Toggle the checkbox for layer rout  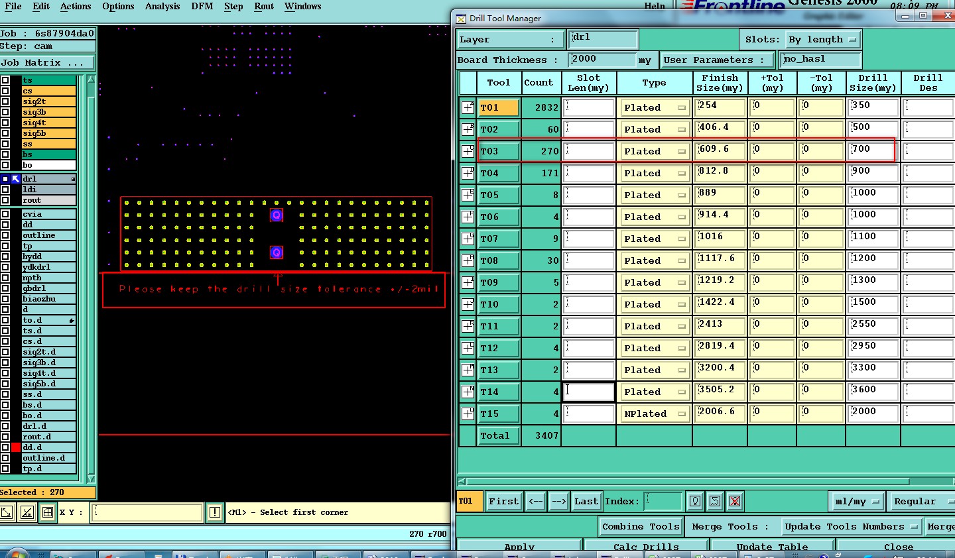tap(5, 200)
